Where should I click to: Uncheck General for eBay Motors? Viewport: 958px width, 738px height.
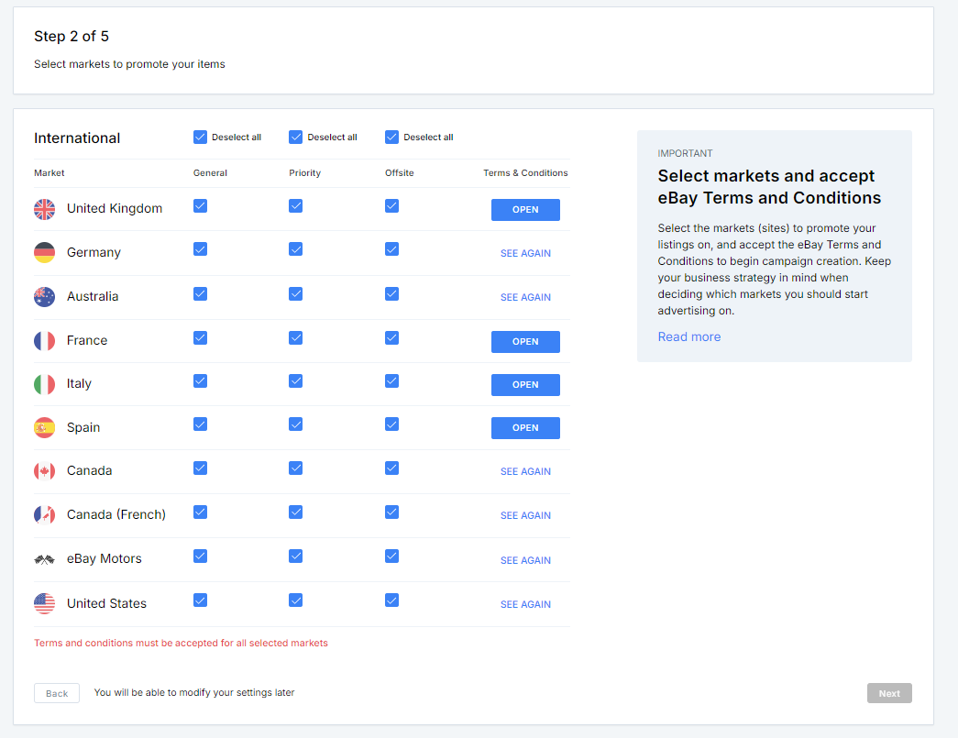point(200,556)
